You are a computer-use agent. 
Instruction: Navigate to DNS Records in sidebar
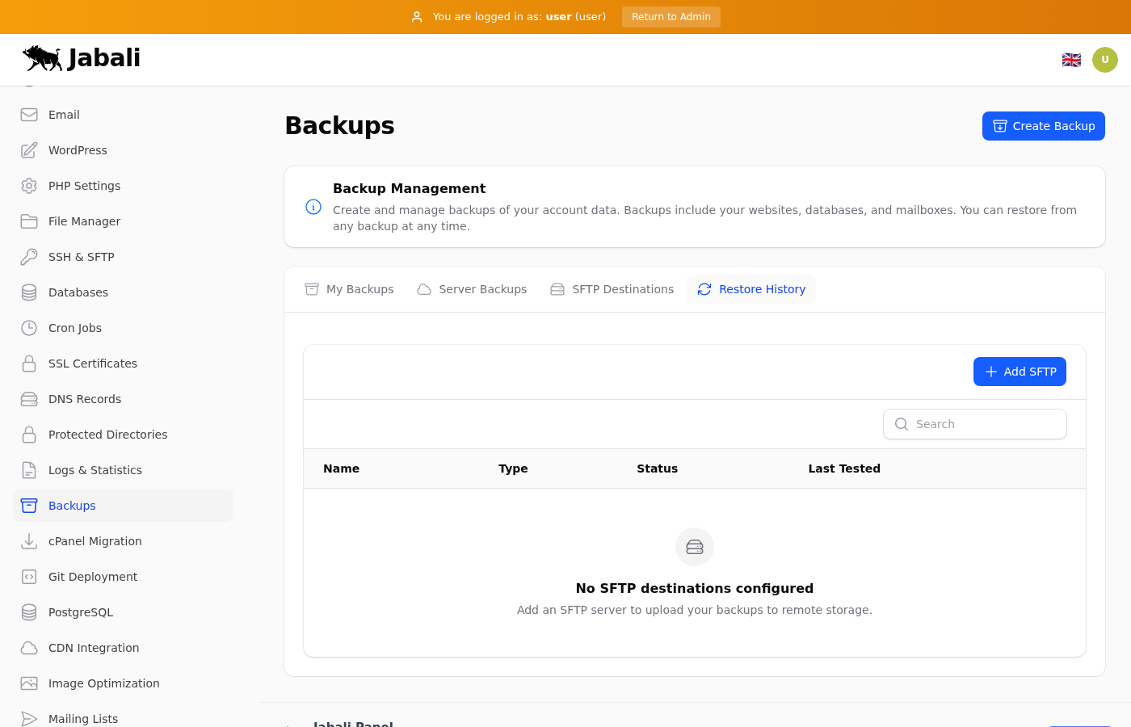tap(85, 399)
